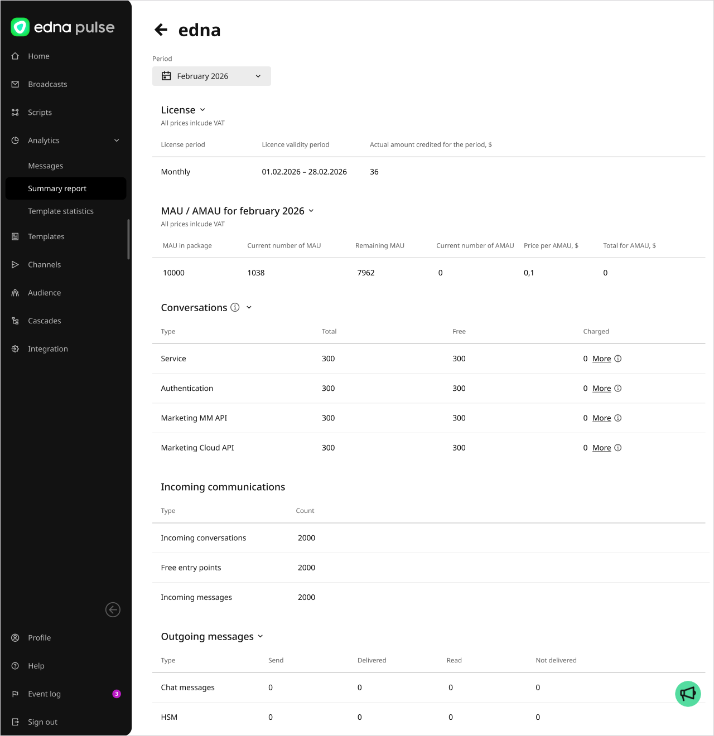The height and width of the screenshot is (736, 714).
Task: Collapse the MAU / AMAU section
Action: 311,211
